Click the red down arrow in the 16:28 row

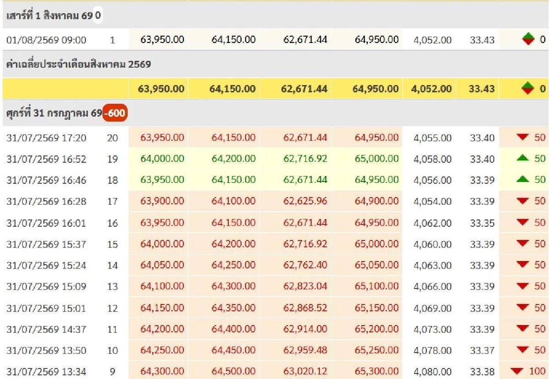click(x=522, y=201)
